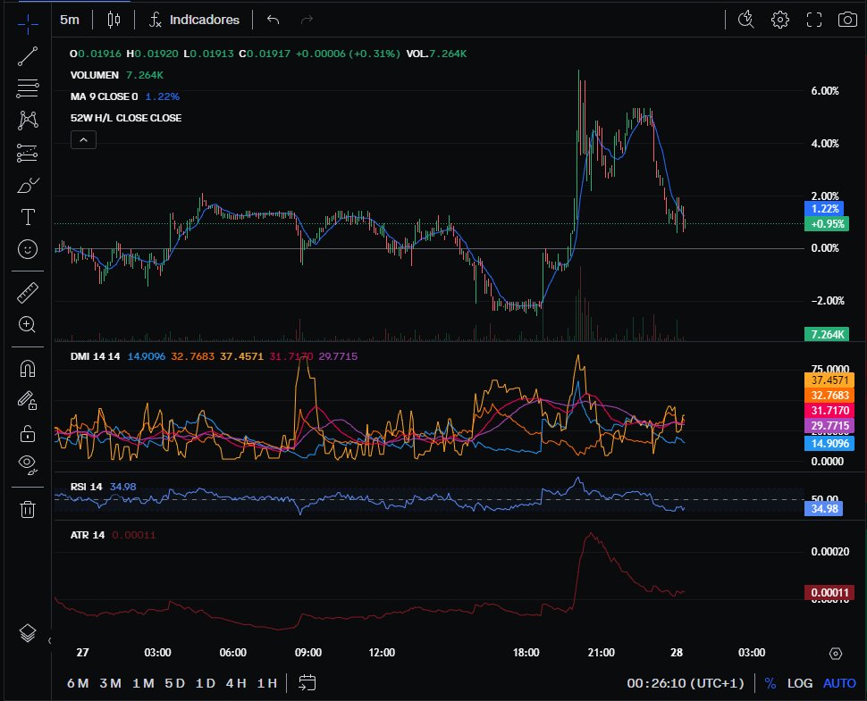
Task: Click the +0.95% current price label
Action: [x=827, y=224]
